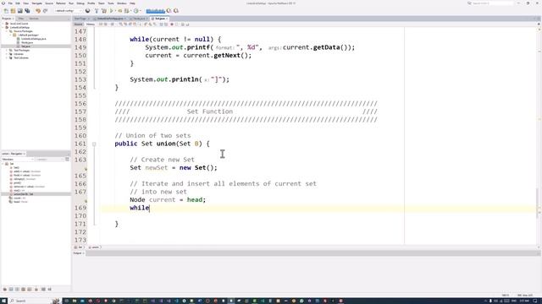Click the Redo toolbar icon

click(x=45, y=11)
